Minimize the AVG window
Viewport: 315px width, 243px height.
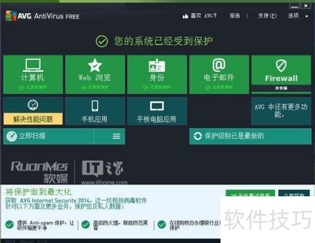point(294,6)
